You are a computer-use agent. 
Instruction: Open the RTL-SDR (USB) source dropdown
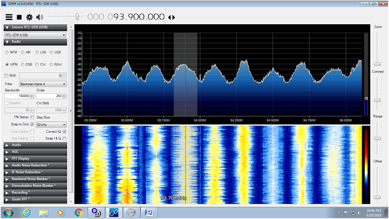pyautogui.click(x=35, y=35)
